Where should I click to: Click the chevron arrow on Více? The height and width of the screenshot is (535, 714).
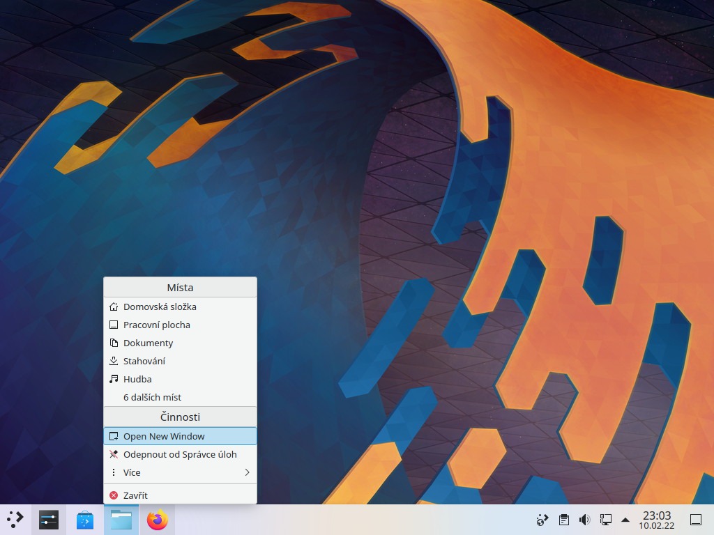[248, 472]
